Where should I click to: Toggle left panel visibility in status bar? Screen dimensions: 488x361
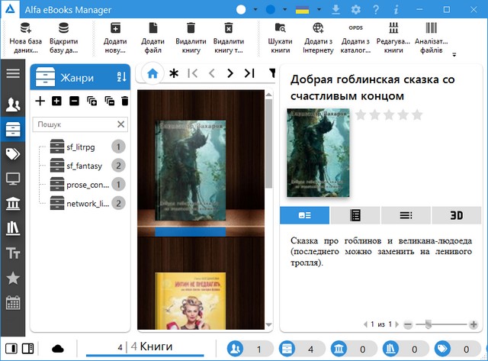(x=12, y=349)
